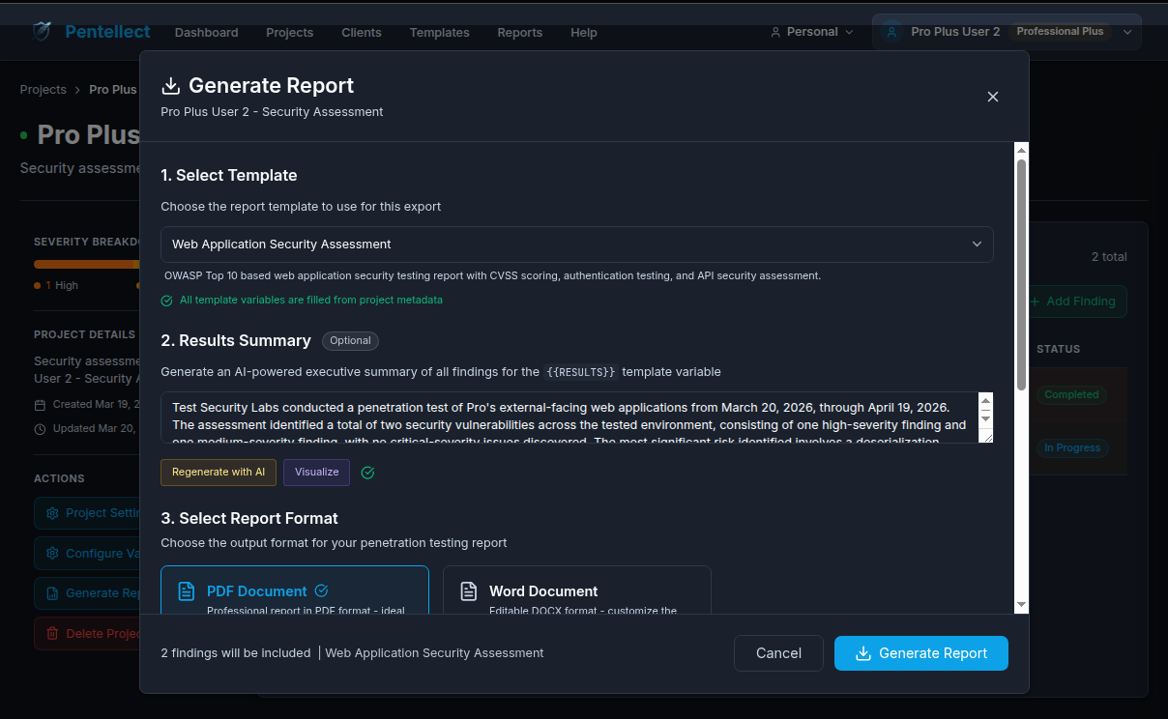Click inside the results summary text area
Image resolution: width=1168 pixels, height=719 pixels.
click(x=569, y=417)
